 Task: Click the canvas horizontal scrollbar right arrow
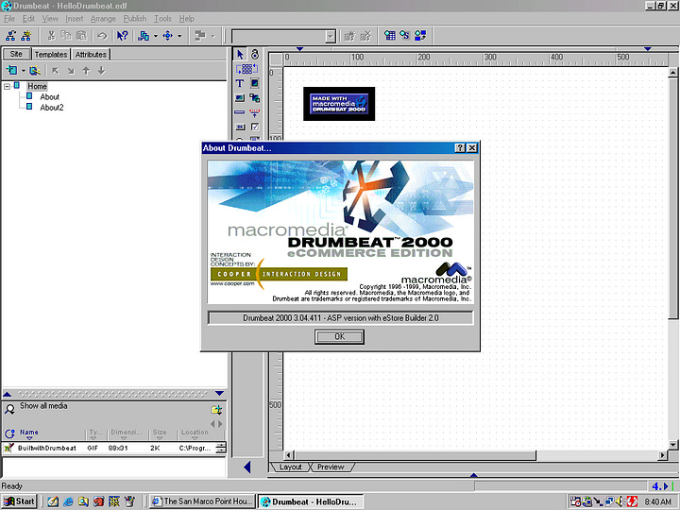(662, 455)
